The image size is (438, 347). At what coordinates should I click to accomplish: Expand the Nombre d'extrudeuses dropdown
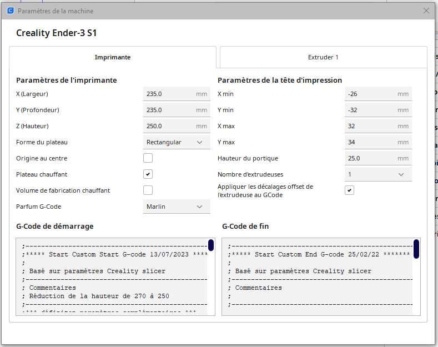(378, 174)
